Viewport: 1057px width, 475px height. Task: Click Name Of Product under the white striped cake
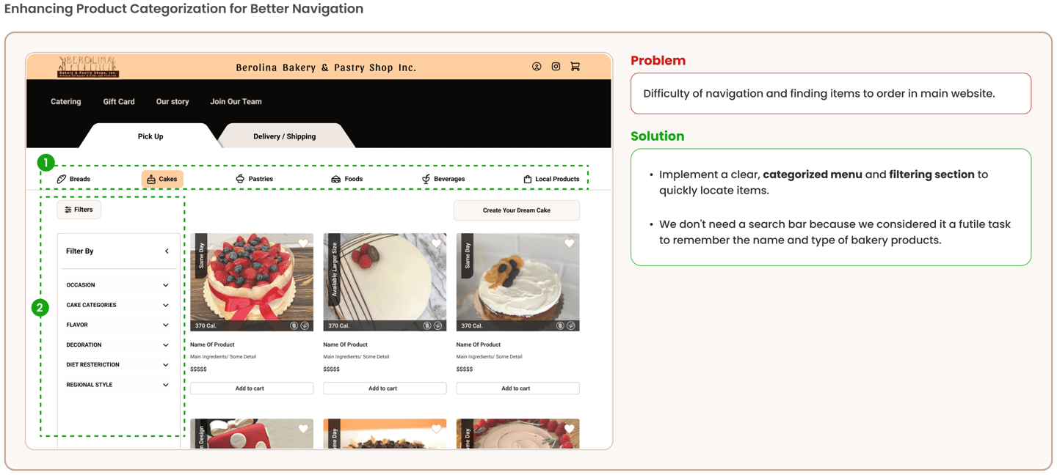coord(345,345)
